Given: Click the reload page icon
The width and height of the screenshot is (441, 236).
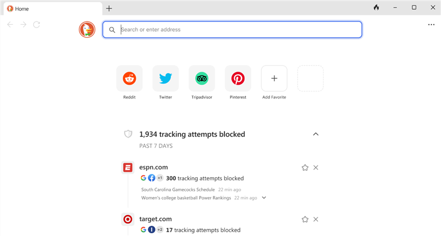Looking at the screenshot, I should pyautogui.click(x=36, y=25).
